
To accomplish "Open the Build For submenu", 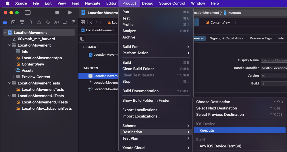I will [156, 47].
